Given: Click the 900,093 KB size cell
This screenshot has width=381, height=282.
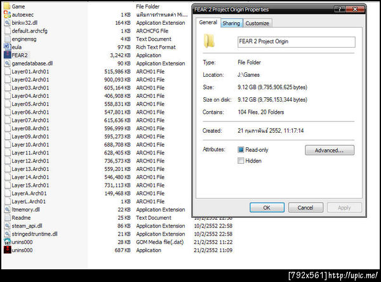Looking at the screenshot, I should tap(117, 79).
